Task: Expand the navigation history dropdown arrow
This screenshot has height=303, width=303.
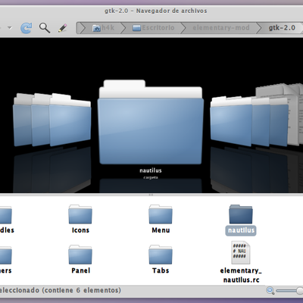Action: 10,27
